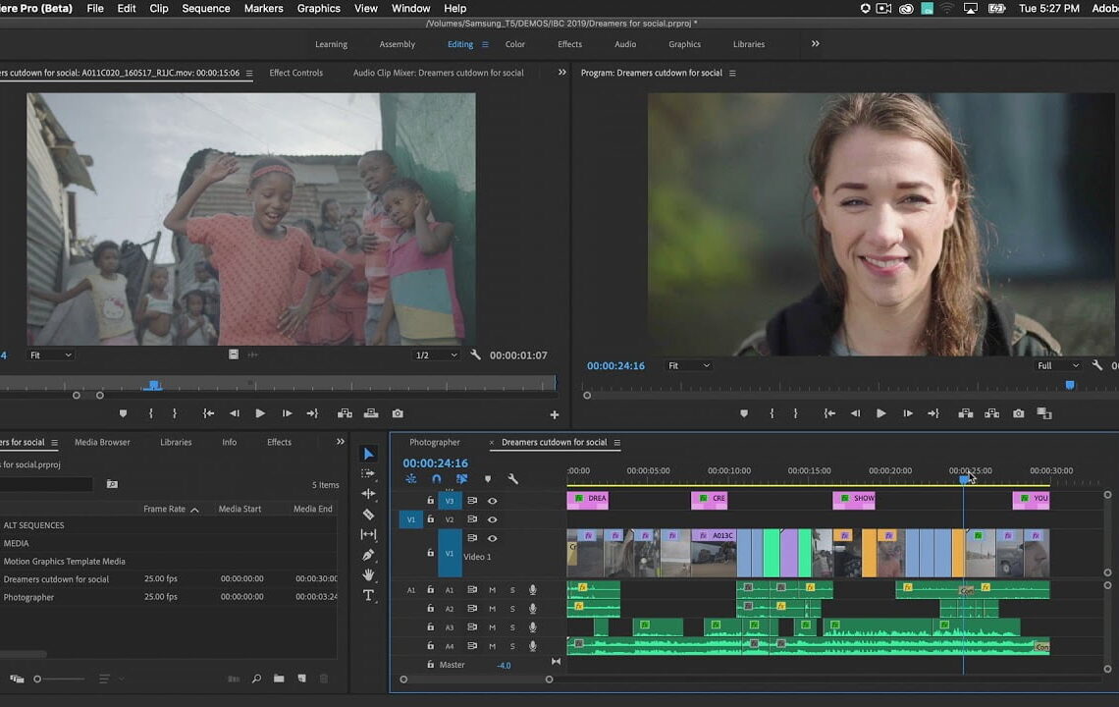Click the Add Marker icon in the timeline

(x=488, y=478)
